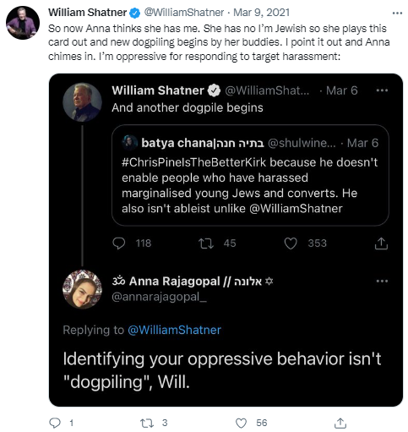
Task: Click the retweet icon showing 45
Action: click(x=206, y=243)
